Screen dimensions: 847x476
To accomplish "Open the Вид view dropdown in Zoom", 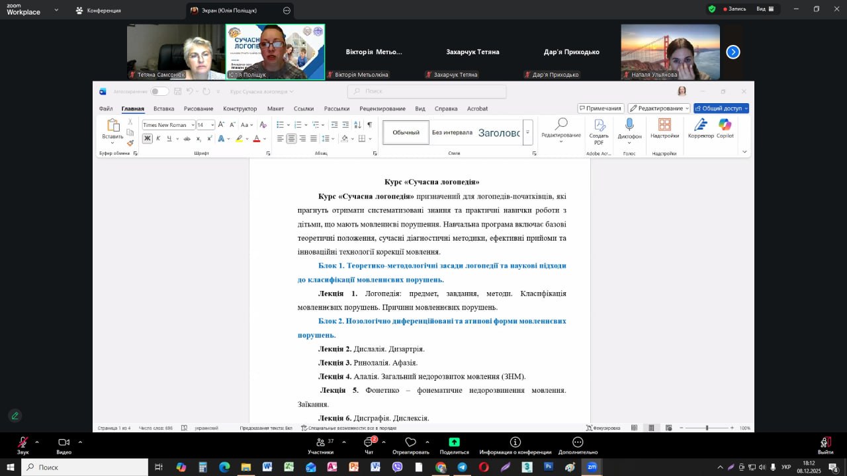I will click(x=764, y=9).
